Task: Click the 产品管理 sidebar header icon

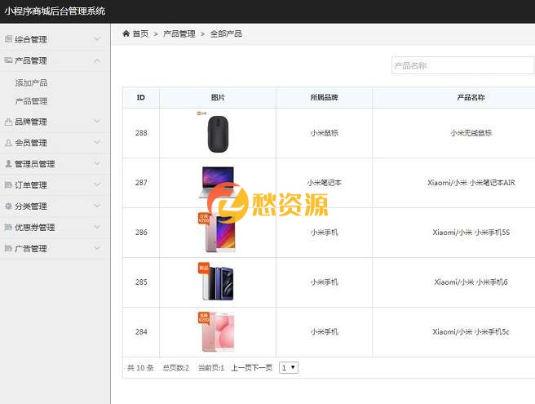Action: [8, 60]
